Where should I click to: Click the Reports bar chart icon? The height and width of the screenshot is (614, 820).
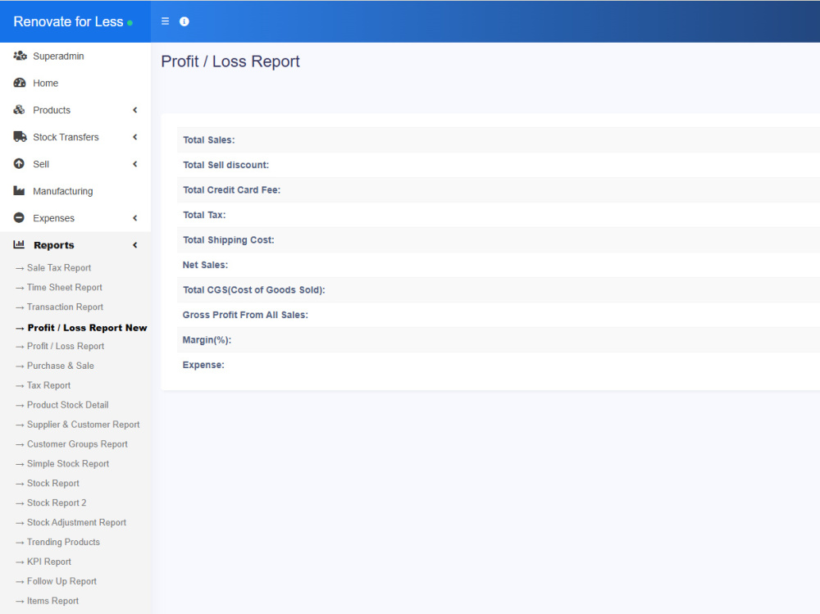coord(19,244)
